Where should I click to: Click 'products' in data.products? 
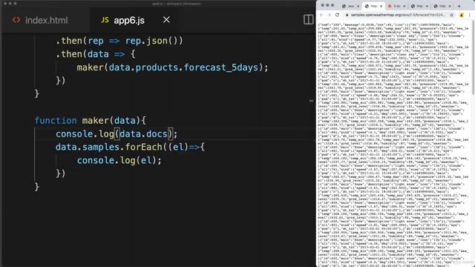coord(157,67)
